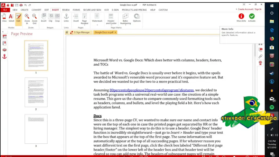Go to the home tab icon beside E-Sign Manager
The width and height of the screenshot is (279, 157).
click(67, 32)
